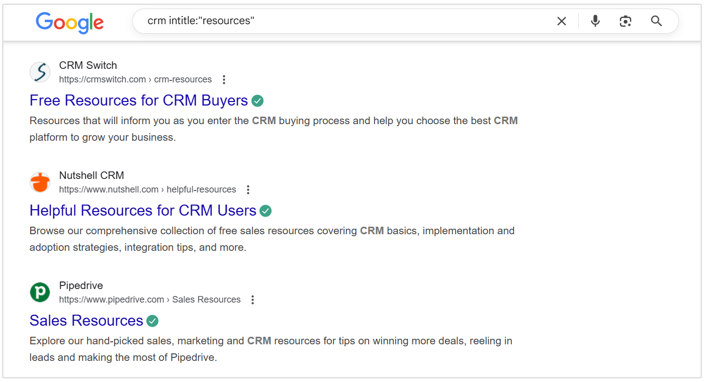Click the pipedrive.com Sales Resources breadcrumb
Viewport: 704px width, 382px height.
(x=150, y=299)
